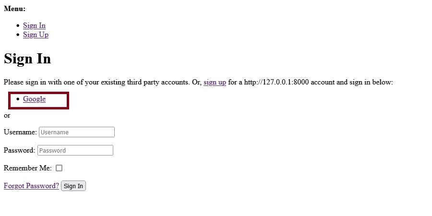Screen dimensions: 432x216
Task: Click the large Sign In page heading
Action: (x=27, y=59)
